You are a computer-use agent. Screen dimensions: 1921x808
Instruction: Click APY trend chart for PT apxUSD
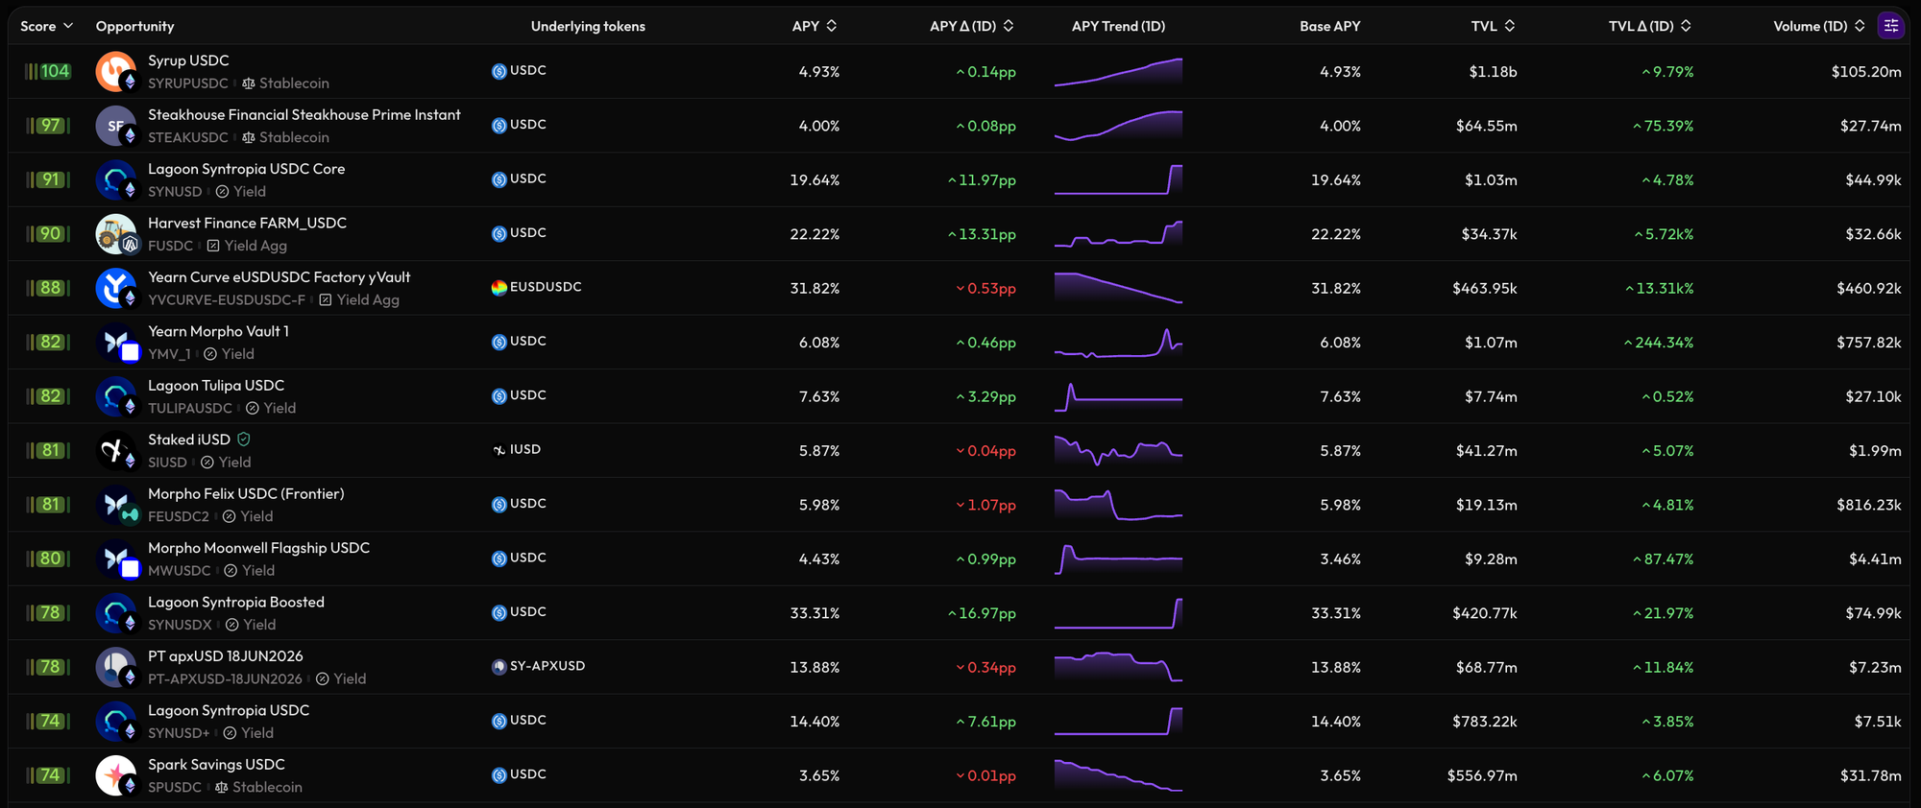click(1118, 668)
